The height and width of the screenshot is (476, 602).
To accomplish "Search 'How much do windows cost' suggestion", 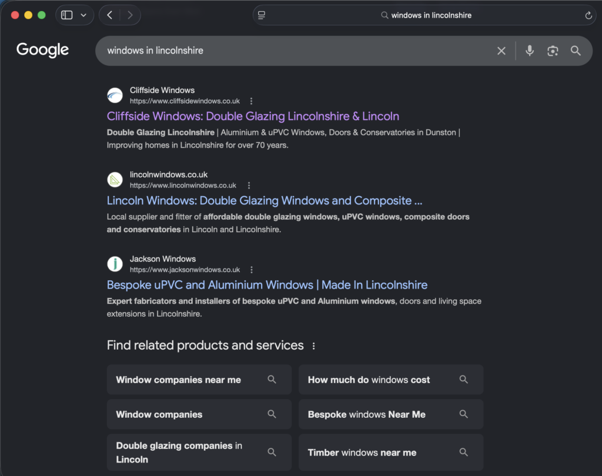I will [x=391, y=380].
